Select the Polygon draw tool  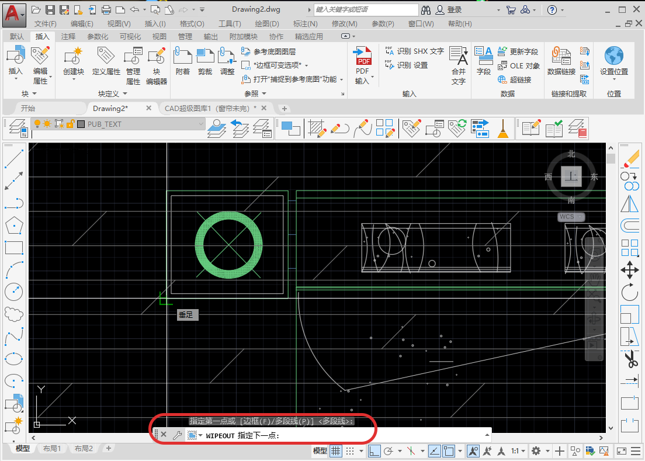coord(14,226)
